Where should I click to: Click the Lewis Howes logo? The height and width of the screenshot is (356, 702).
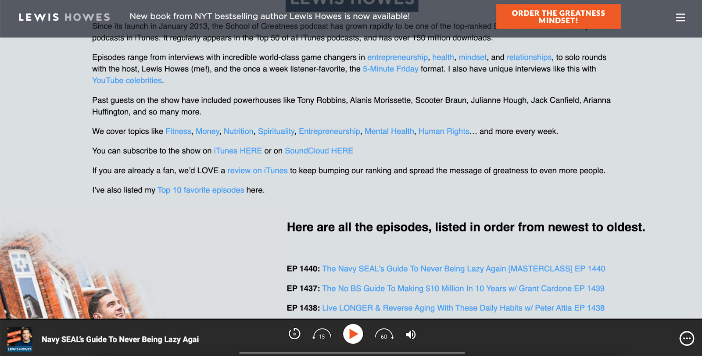(x=64, y=18)
